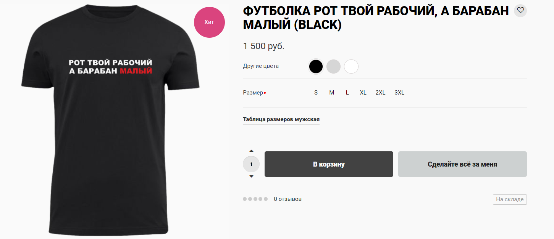Screen dimensions: 554x239
Task: Decrease quantity with the down arrow
Action: point(251,176)
